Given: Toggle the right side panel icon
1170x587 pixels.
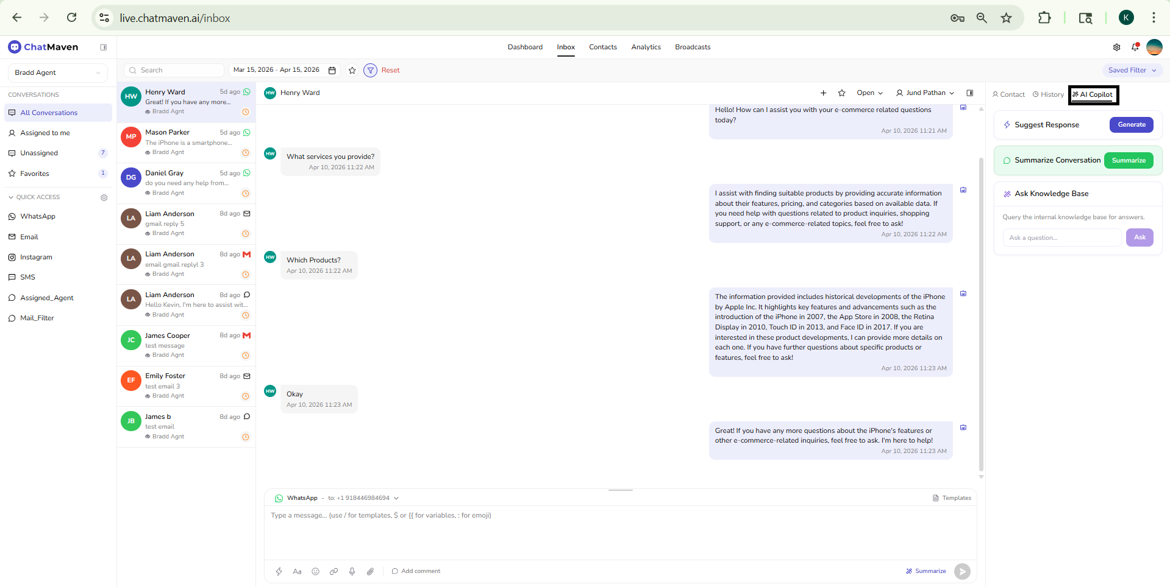Looking at the screenshot, I should coord(969,93).
